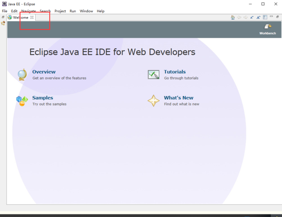The width and height of the screenshot is (282, 217).
Task: Click the Eclipse logo in title bar
Action: point(4,4)
